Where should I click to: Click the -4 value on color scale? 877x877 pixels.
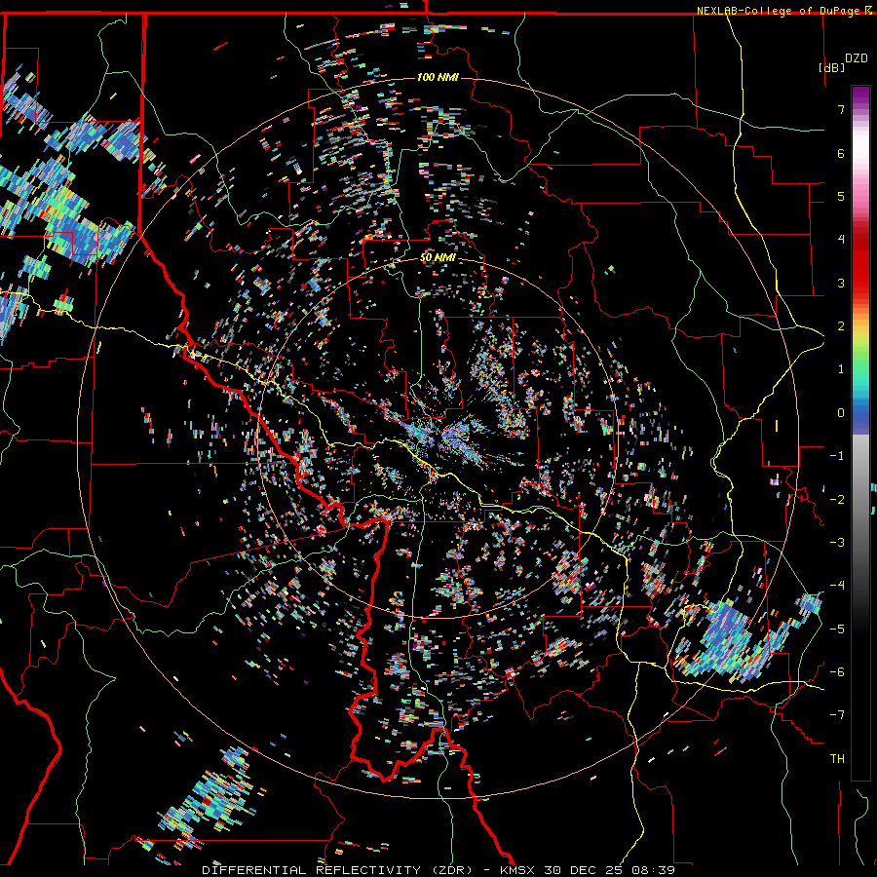pos(837,586)
